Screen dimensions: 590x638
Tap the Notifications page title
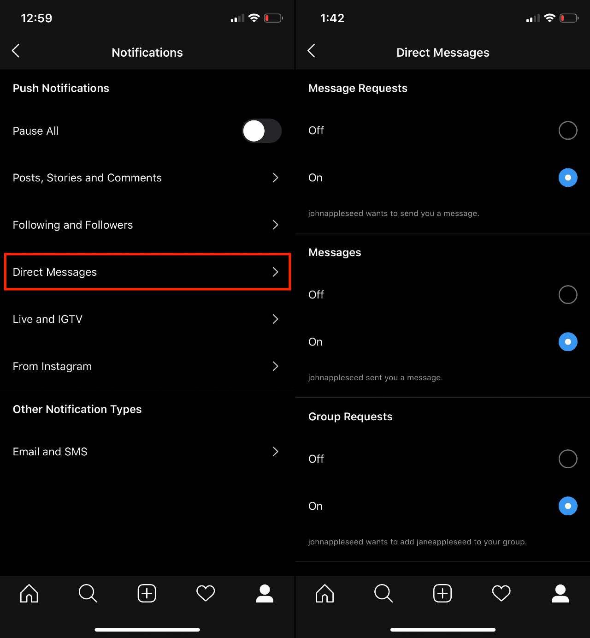click(147, 53)
